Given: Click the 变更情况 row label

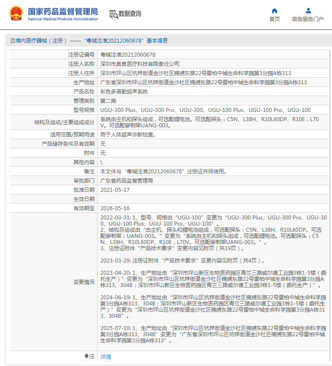Looking at the screenshot, I should point(83,282).
